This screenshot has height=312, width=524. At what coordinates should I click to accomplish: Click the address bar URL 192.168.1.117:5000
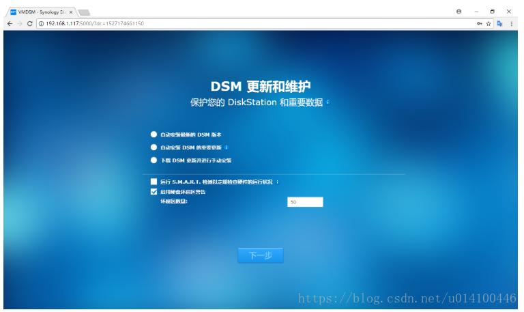pyautogui.click(x=95, y=24)
